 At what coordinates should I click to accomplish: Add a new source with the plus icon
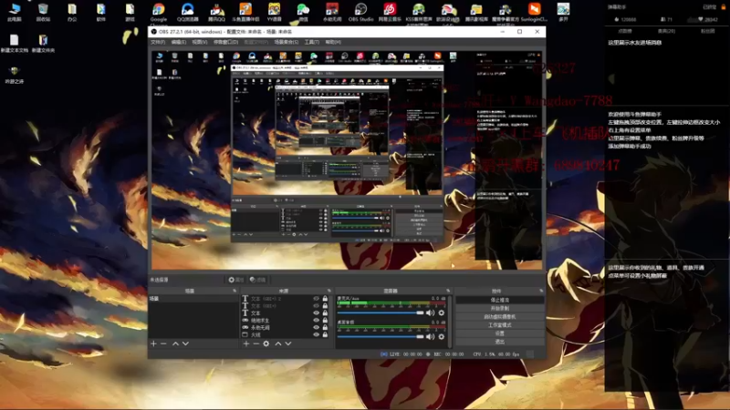(246, 343)
